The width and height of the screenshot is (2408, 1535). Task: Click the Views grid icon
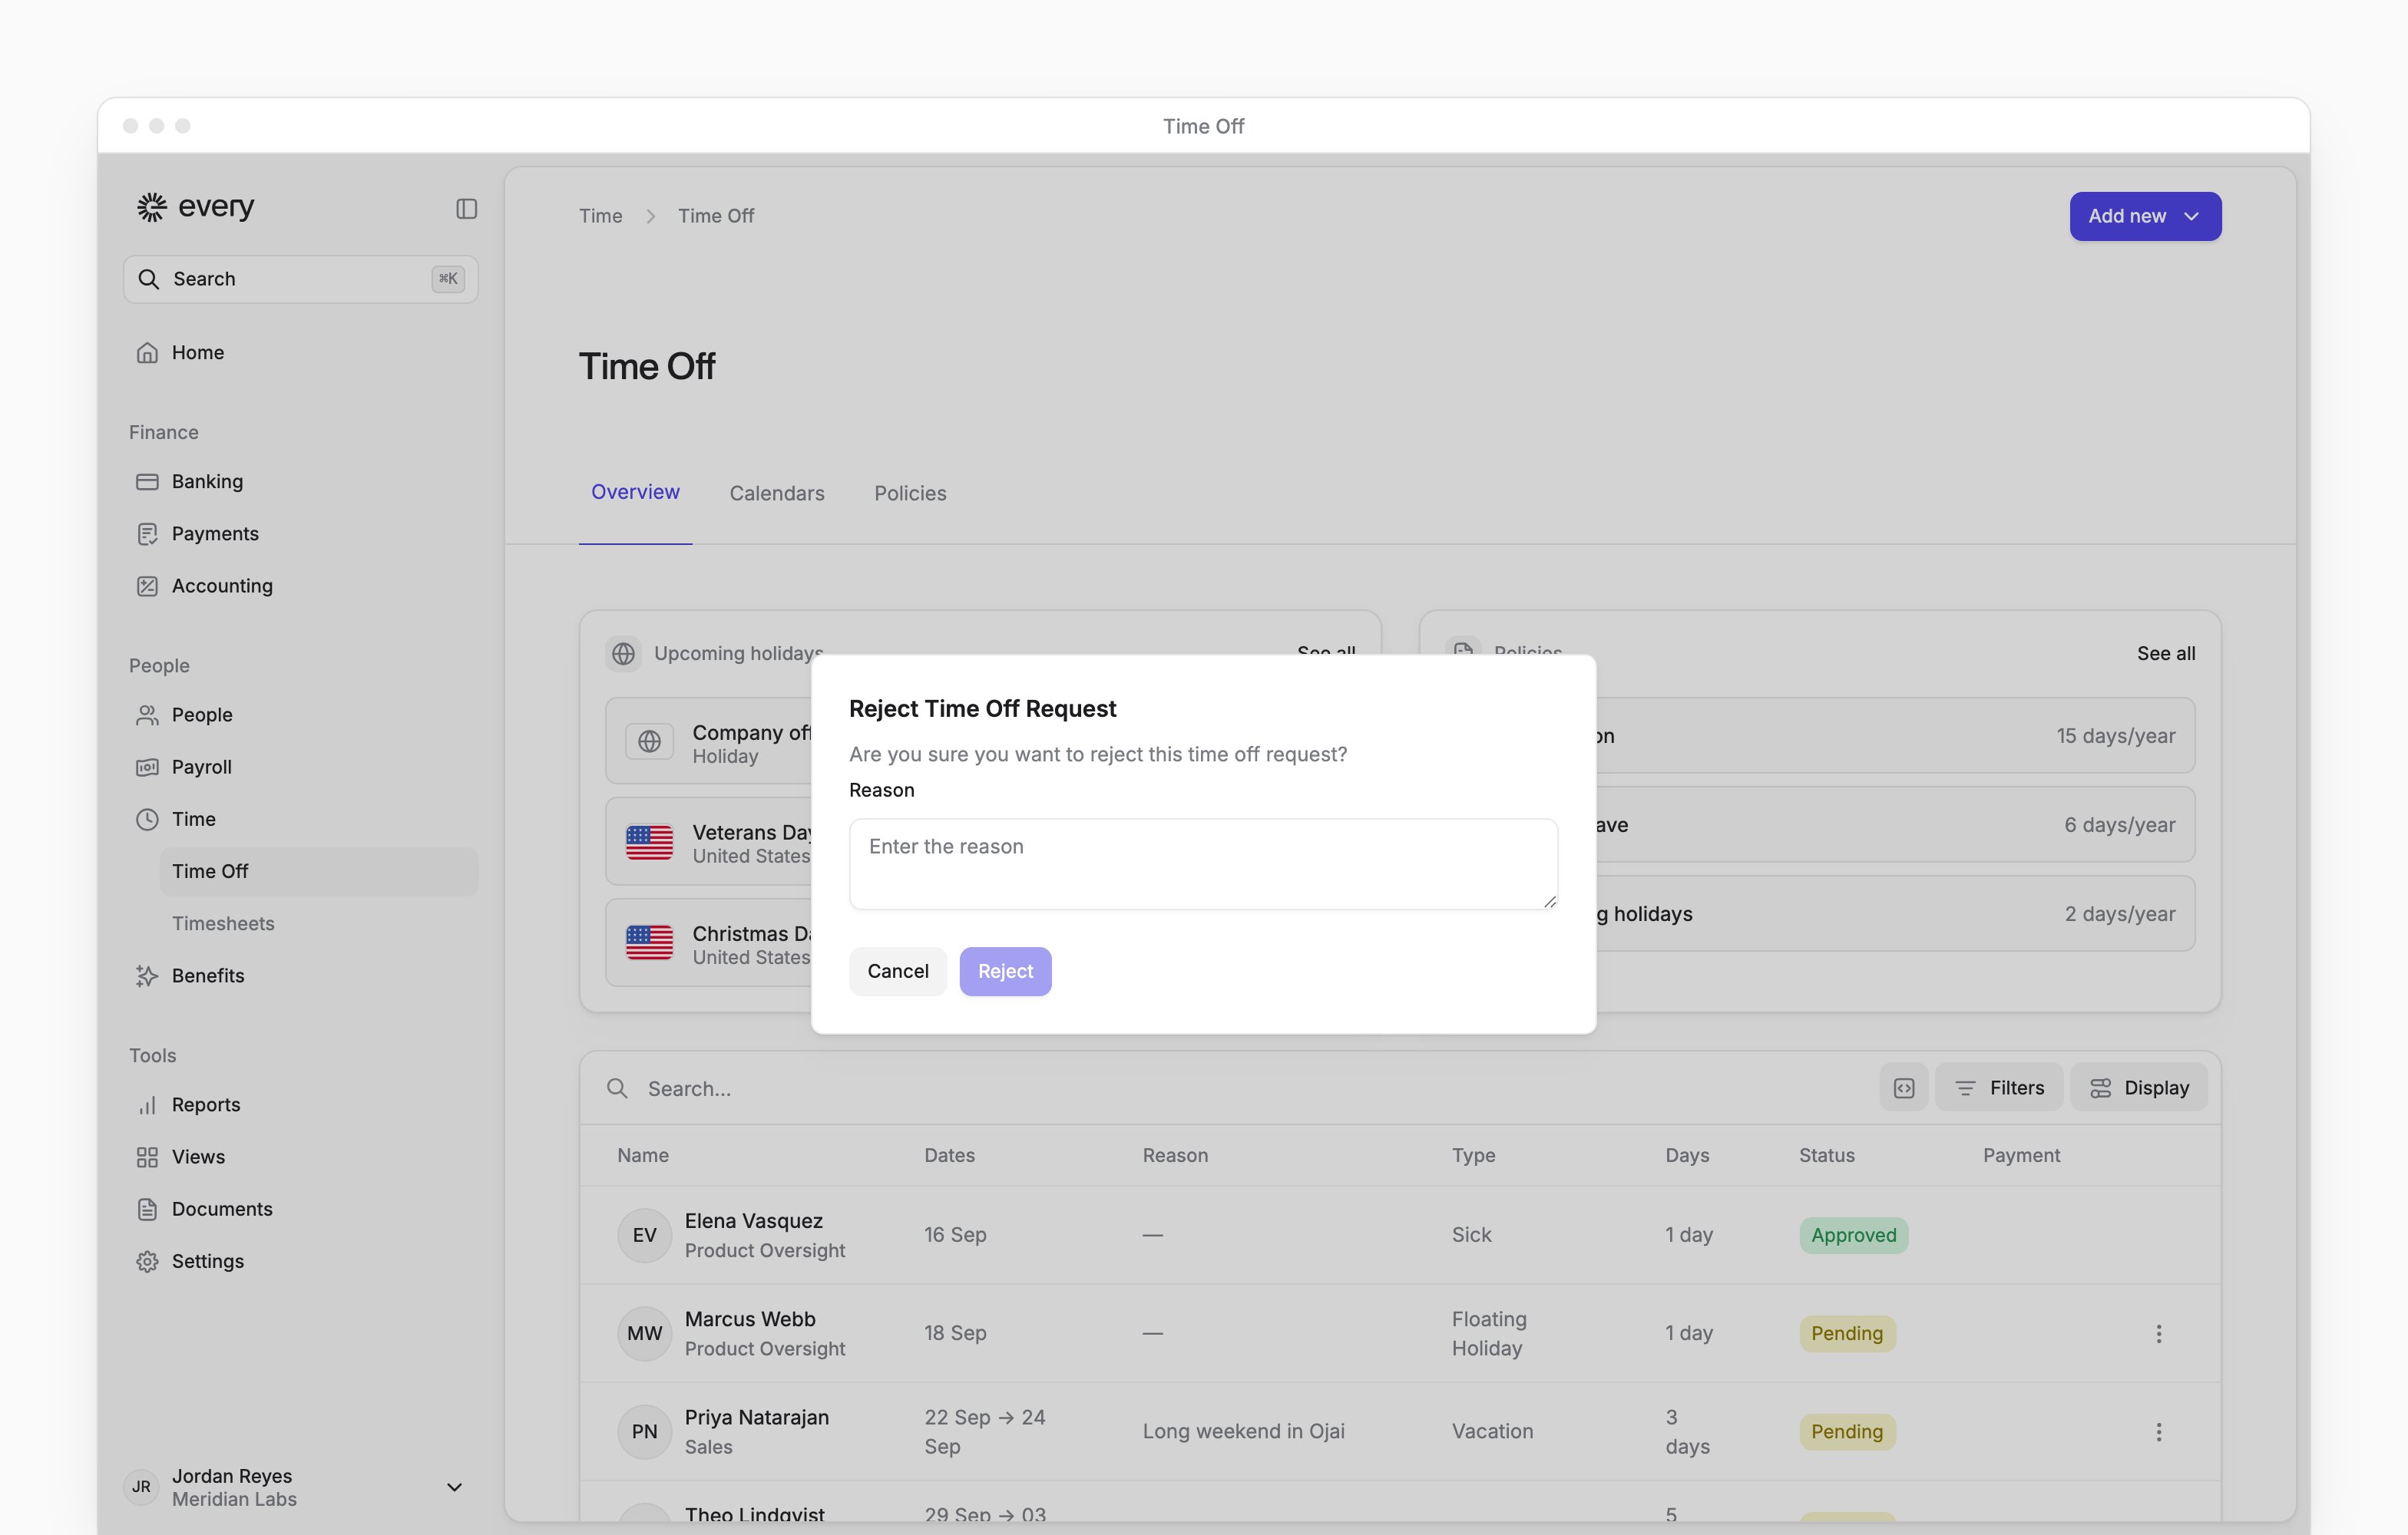pyautogui.click(x=147, y=1157)
